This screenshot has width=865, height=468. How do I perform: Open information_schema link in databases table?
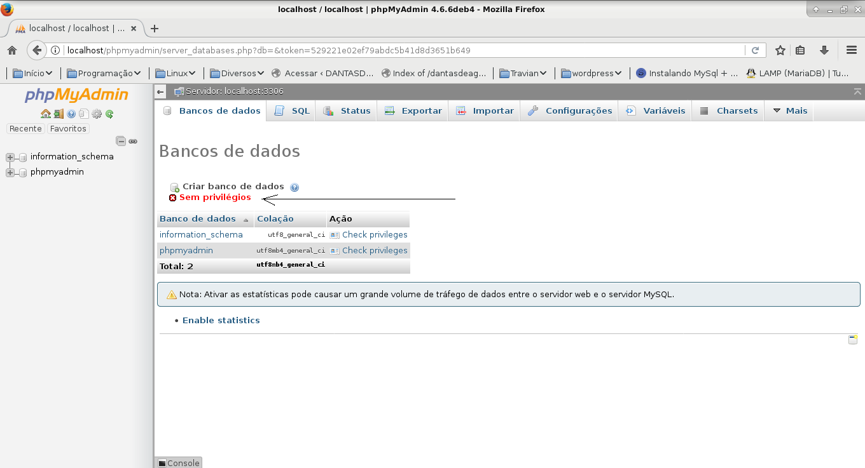[x=201, y=235]
